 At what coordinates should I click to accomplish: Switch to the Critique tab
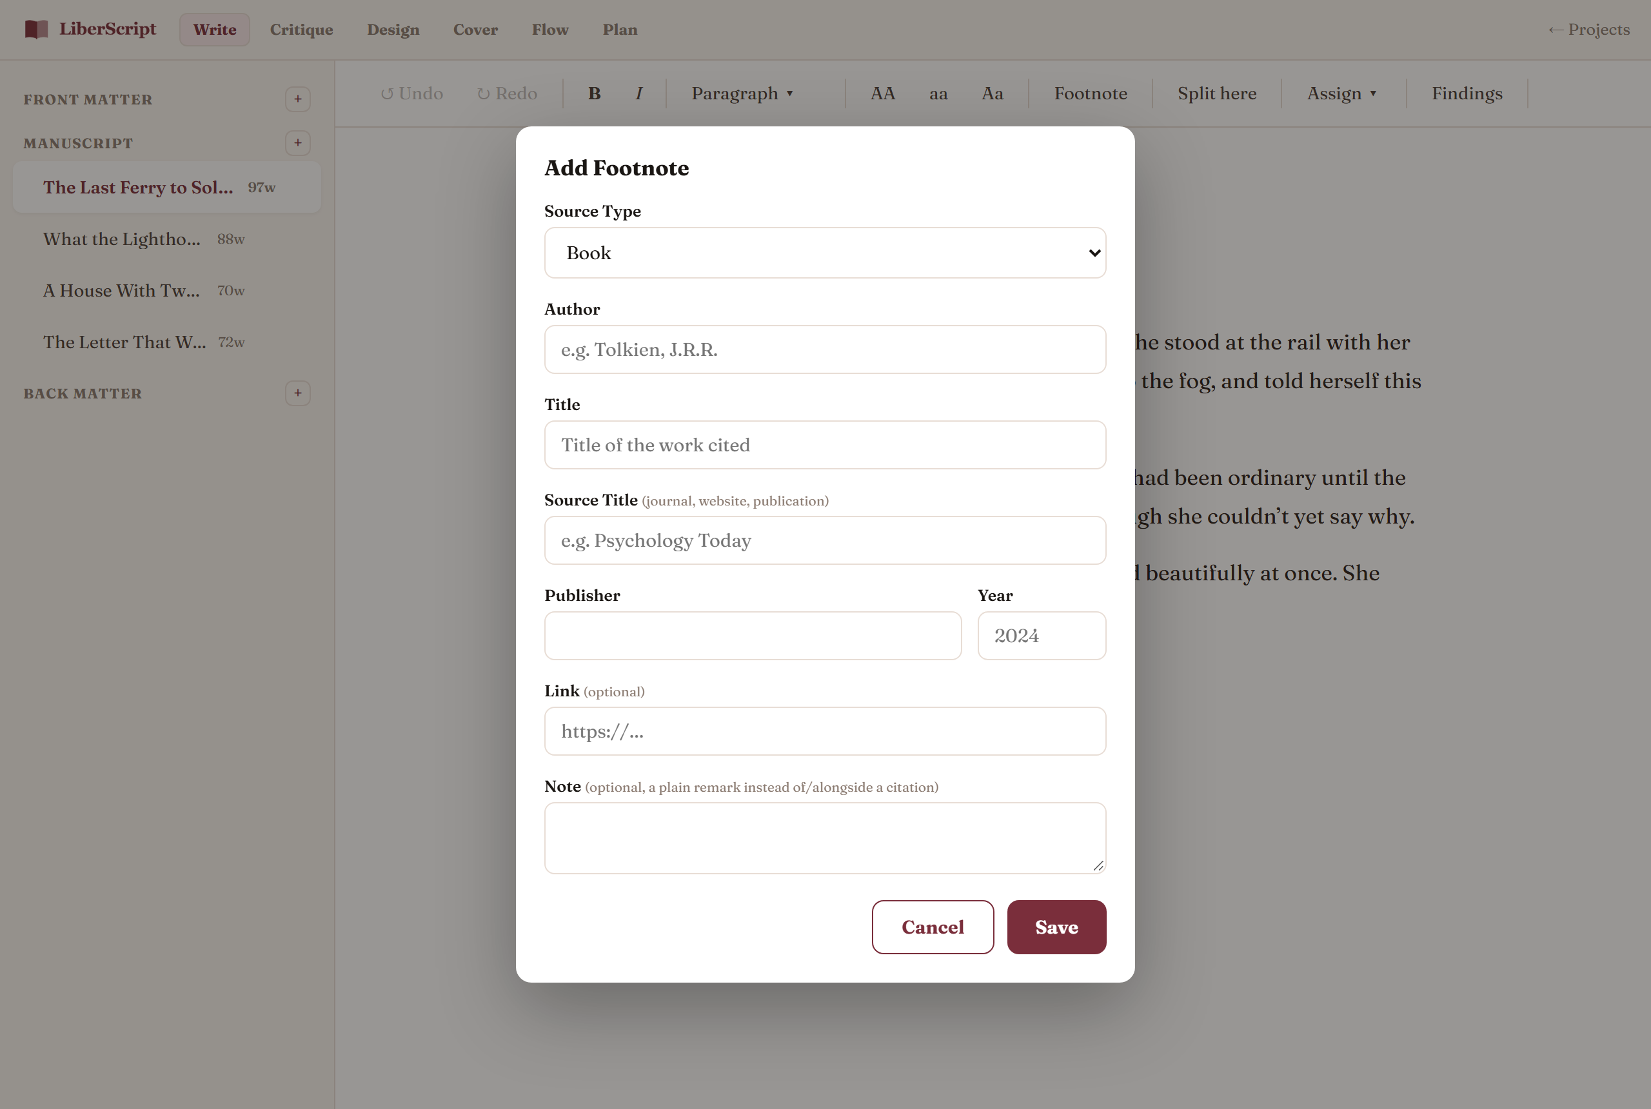pyautogui.click(x=301, y=30)
